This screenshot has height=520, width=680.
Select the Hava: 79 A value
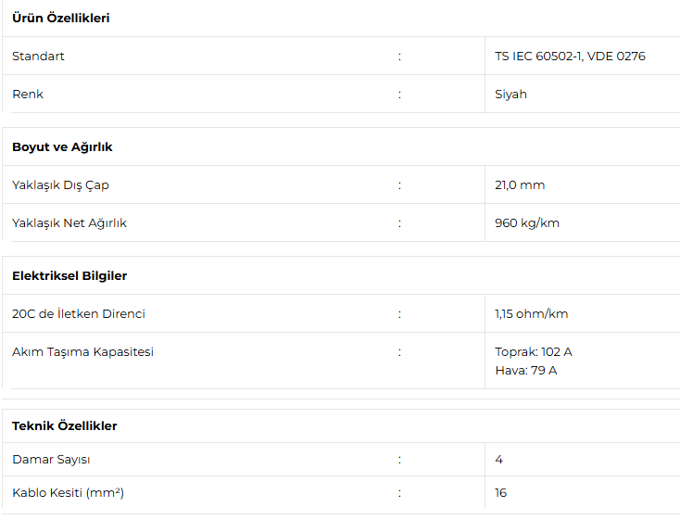[x=526, y=371]
